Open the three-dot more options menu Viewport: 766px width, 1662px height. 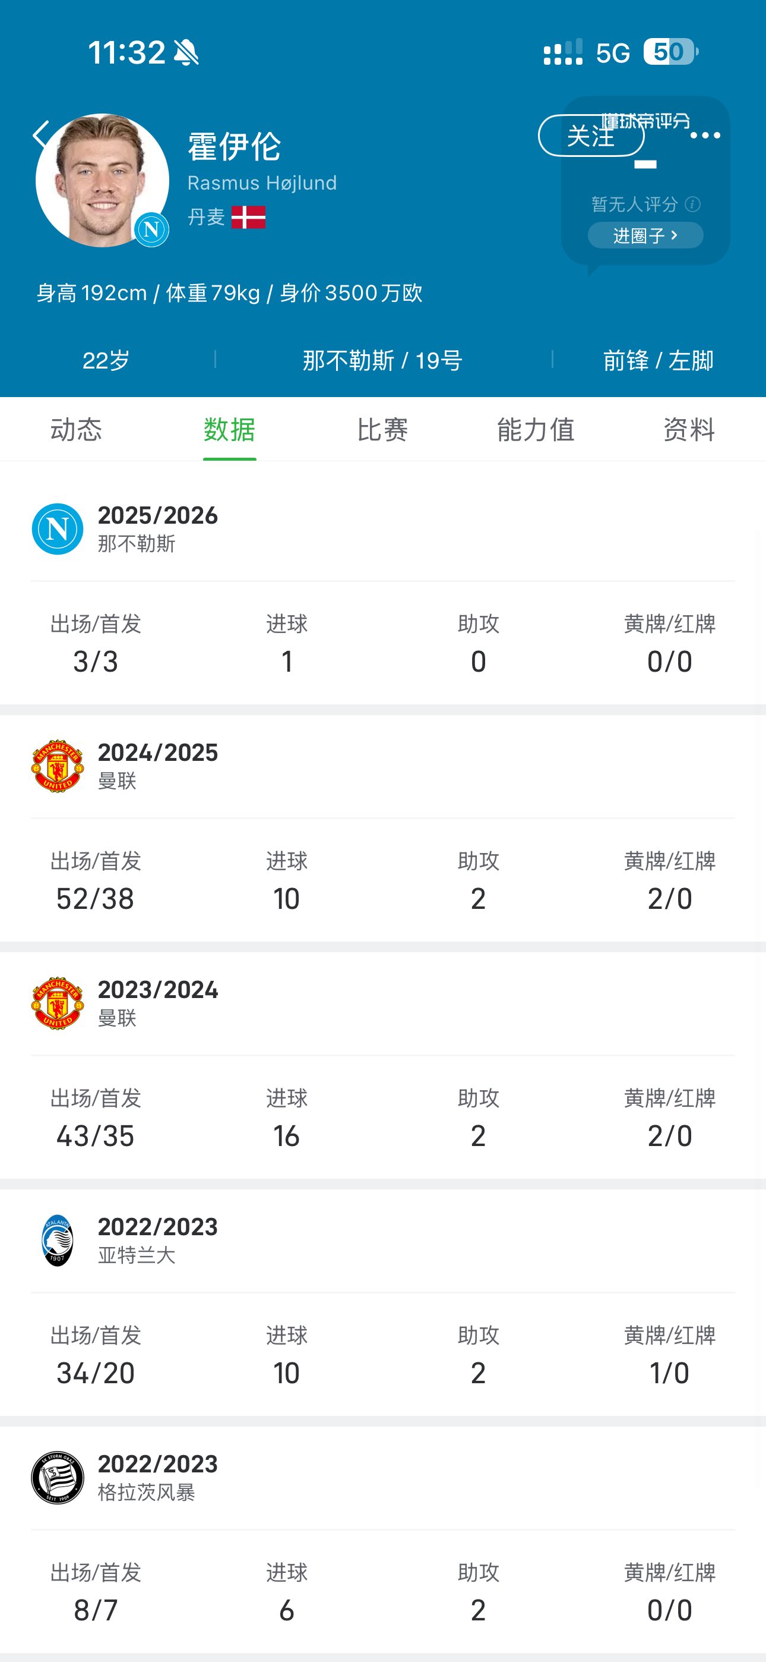[x=705, y=136]
